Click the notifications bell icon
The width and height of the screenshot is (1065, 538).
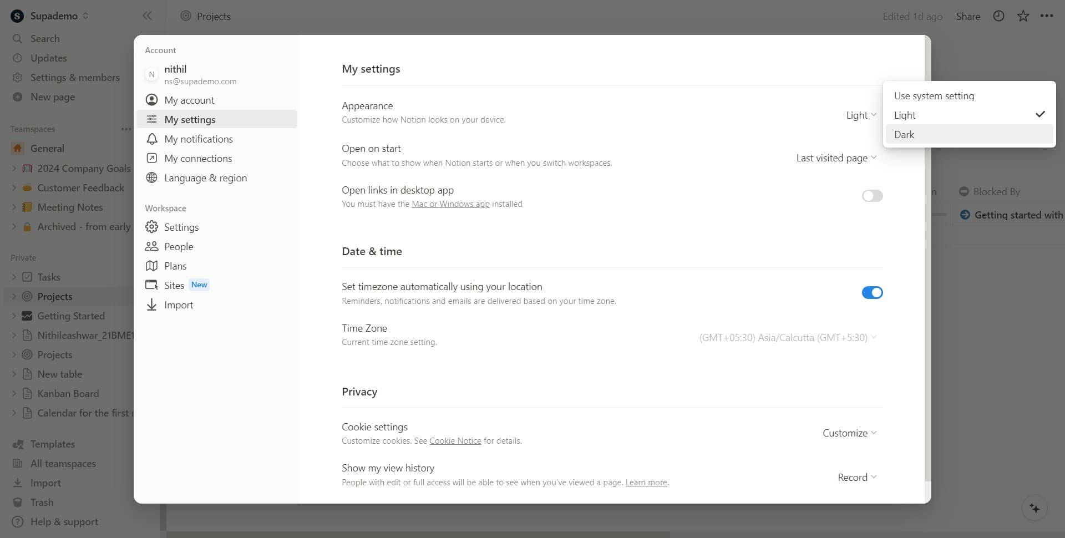151,139
